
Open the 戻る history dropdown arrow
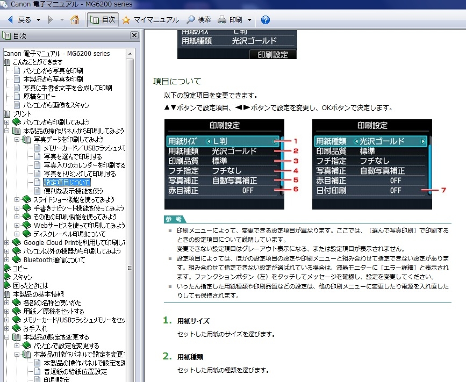pyautogui.click(x=38, y=20)
